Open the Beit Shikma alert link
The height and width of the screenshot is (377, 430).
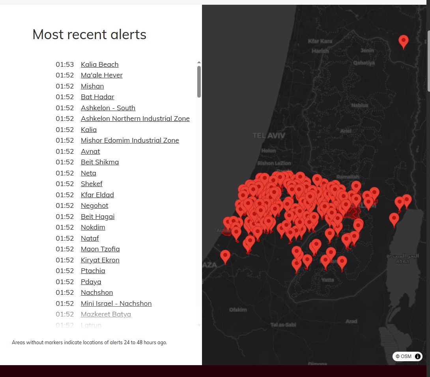tap(100, 162)
